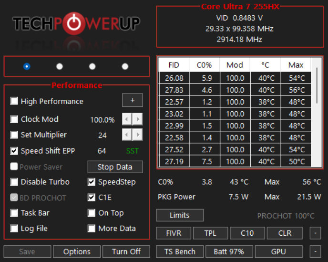This screenshot has width=328, height=262.
Task: Select the first profile radio button
Action: coord(27,66)
